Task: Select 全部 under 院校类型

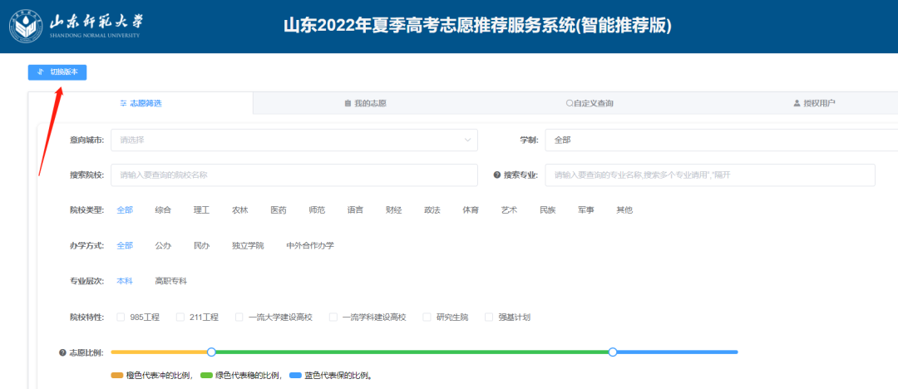Action: [125, 210]
